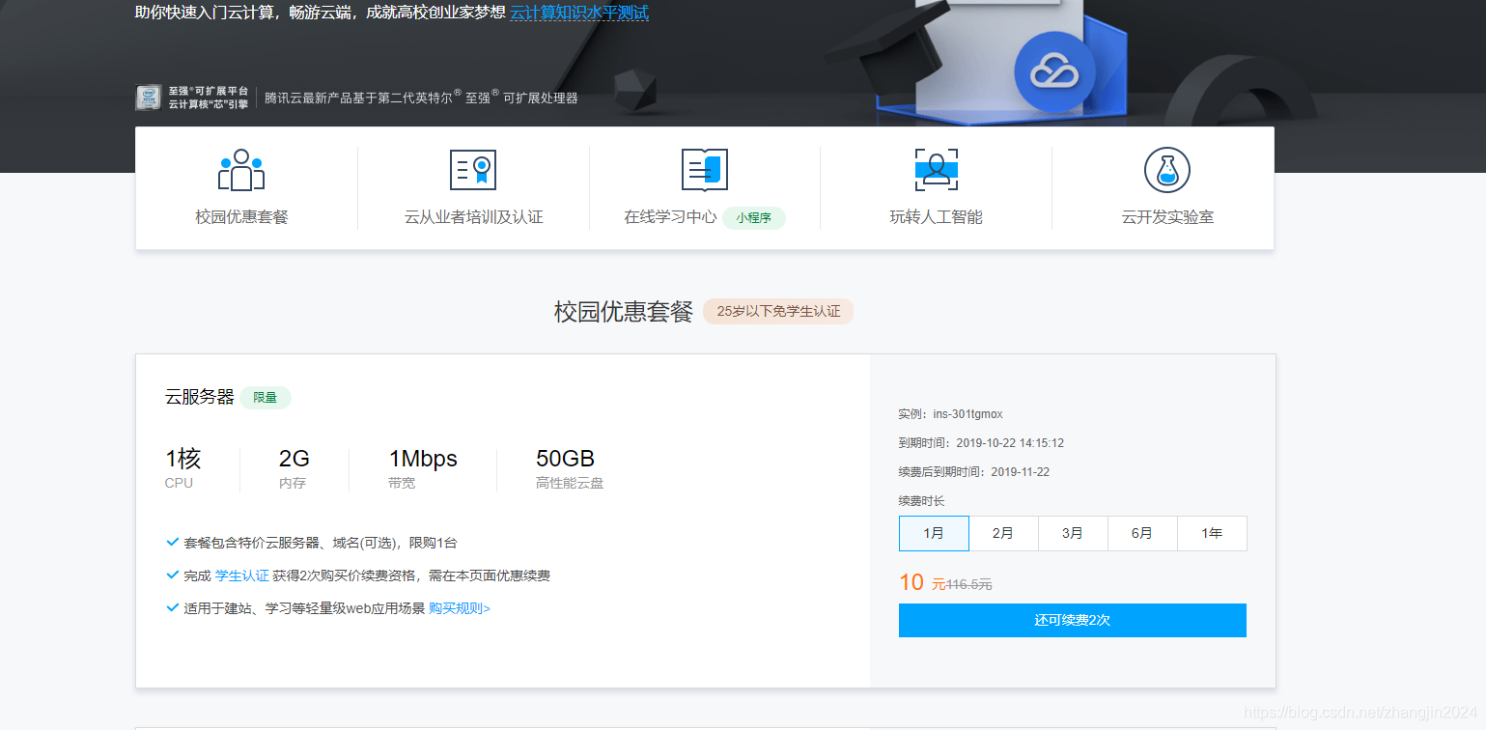Click the 校园优惠套餐 people icon
Image resolution: width=1486 pixels, height=730 pixels.
coord(241,170)
